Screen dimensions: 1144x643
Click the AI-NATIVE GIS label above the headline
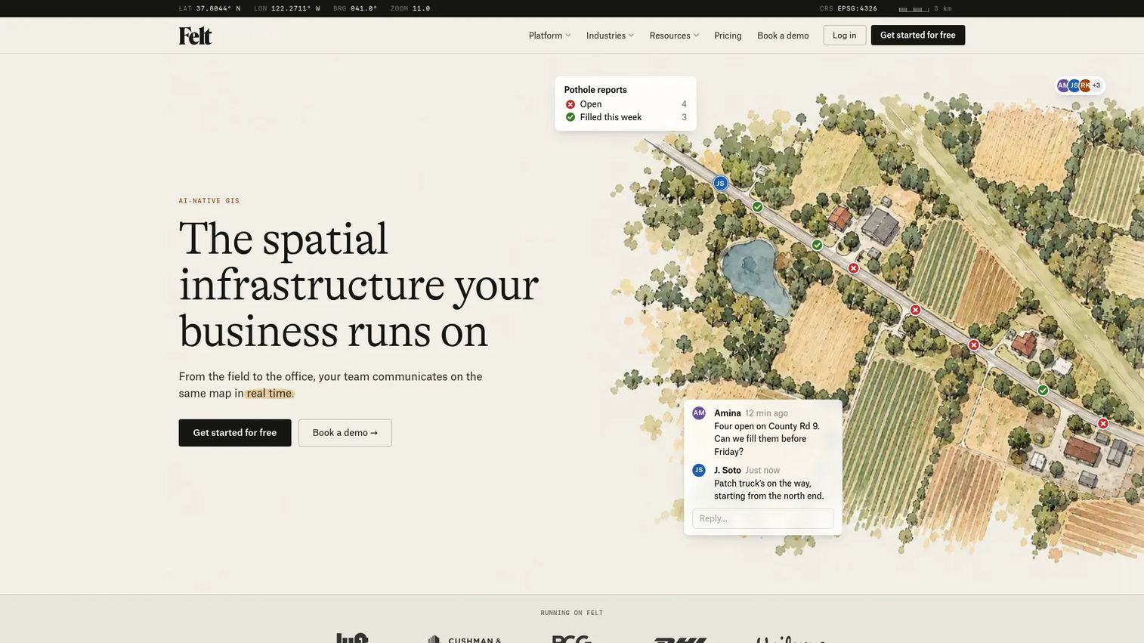tap(209, 201)
